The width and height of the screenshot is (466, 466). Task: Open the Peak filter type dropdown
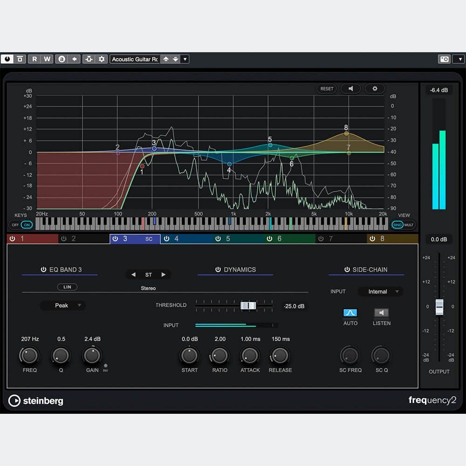click(62, 306)
